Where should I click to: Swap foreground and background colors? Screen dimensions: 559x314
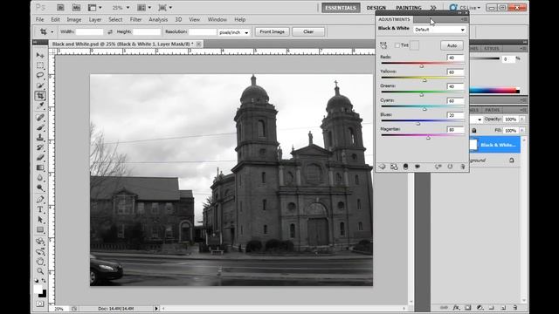[44, 281]
